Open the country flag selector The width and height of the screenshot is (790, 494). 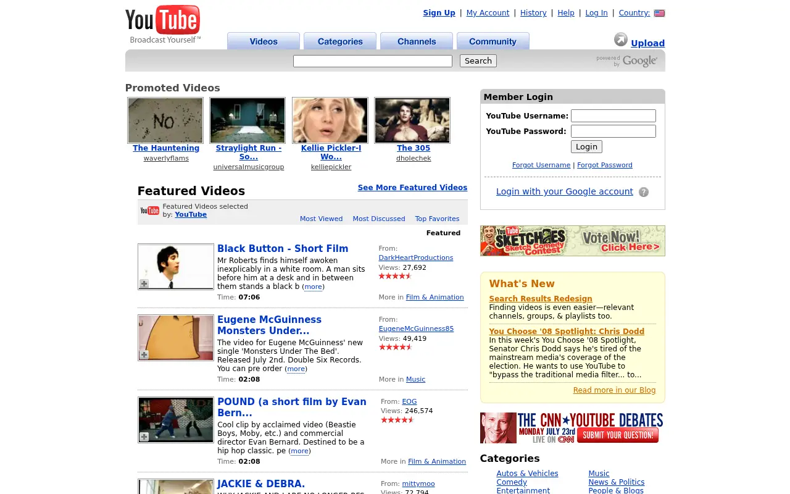pos(659,13)
